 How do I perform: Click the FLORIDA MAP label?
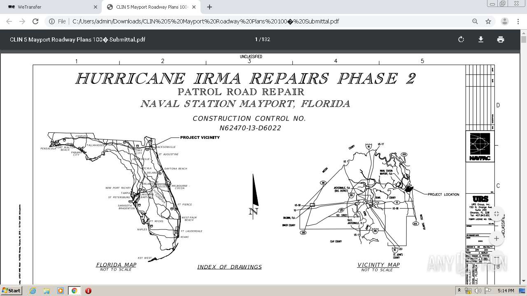[116, 265]
